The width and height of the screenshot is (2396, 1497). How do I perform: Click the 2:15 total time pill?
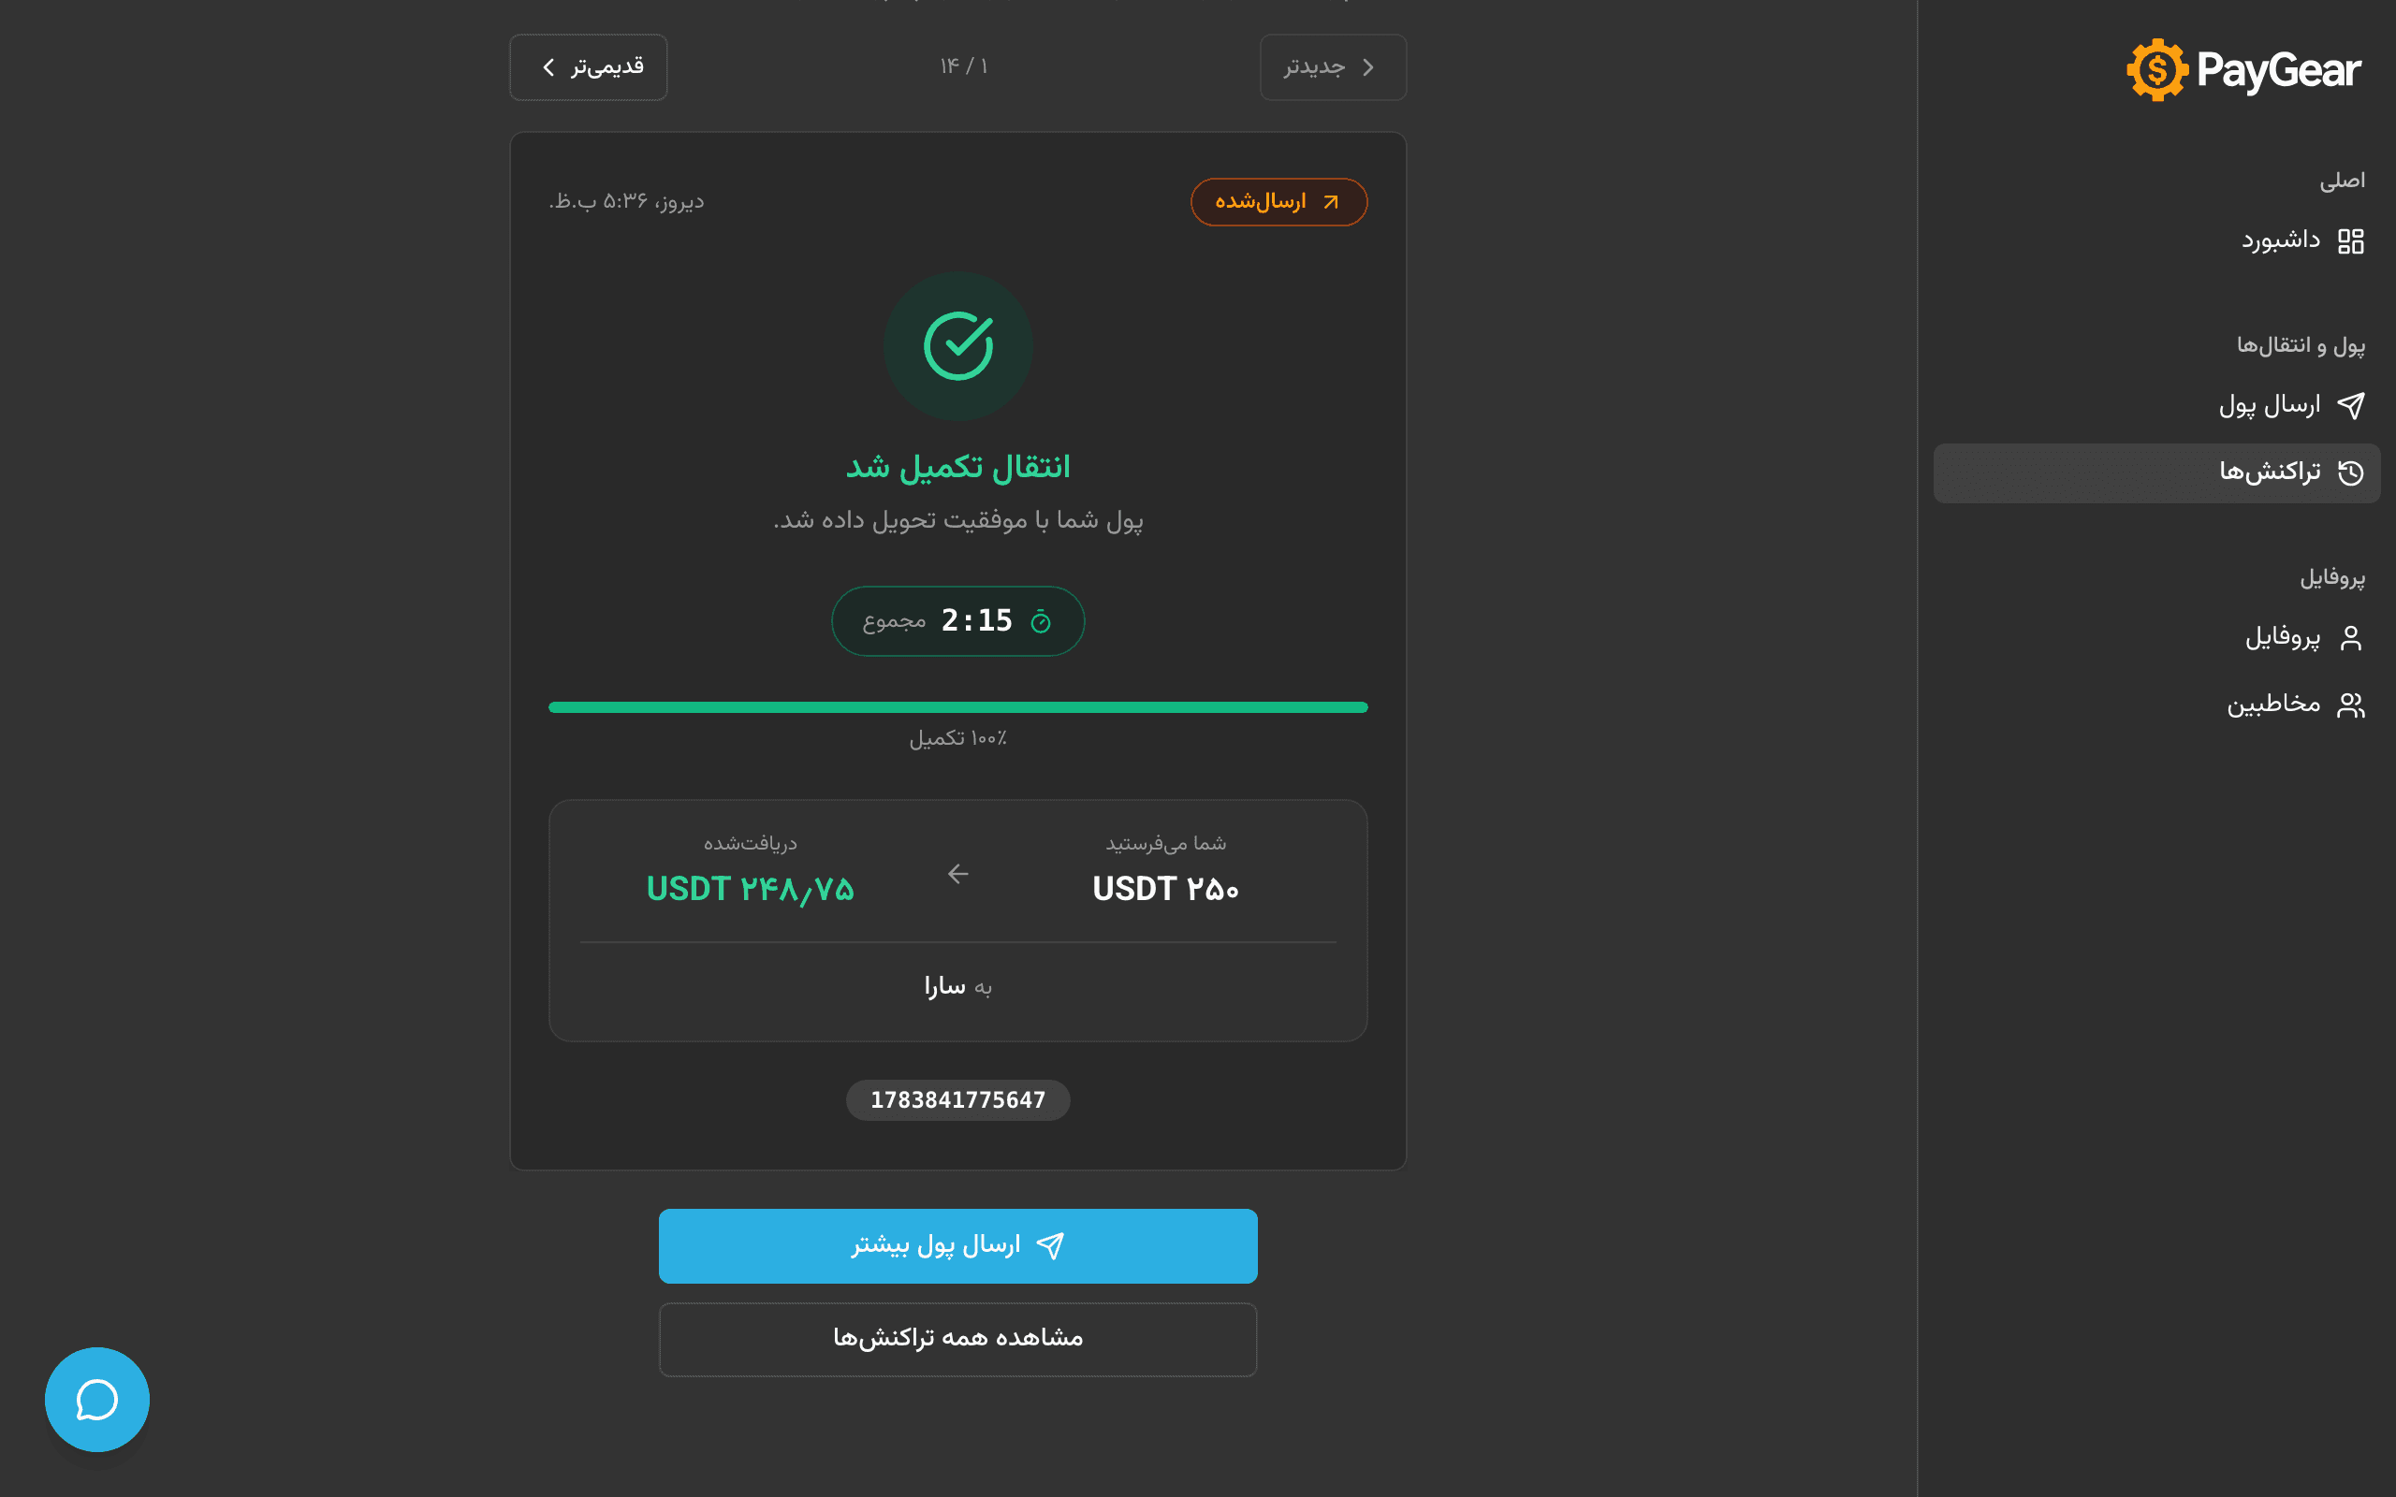coord(958,622)
